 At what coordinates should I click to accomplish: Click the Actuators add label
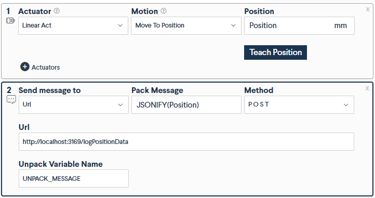(46, 67)
